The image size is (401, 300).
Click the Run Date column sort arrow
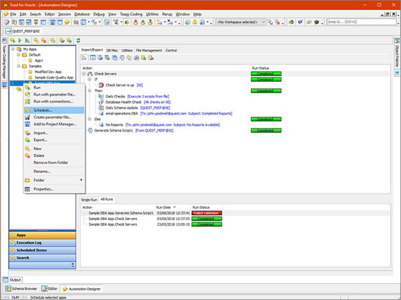pos(175,207)
